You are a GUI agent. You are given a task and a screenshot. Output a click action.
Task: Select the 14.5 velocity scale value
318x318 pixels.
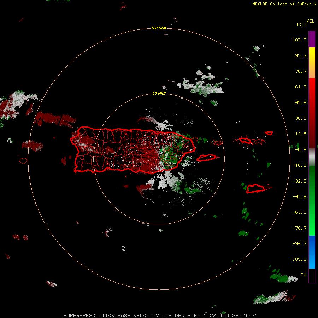[301, 134]
